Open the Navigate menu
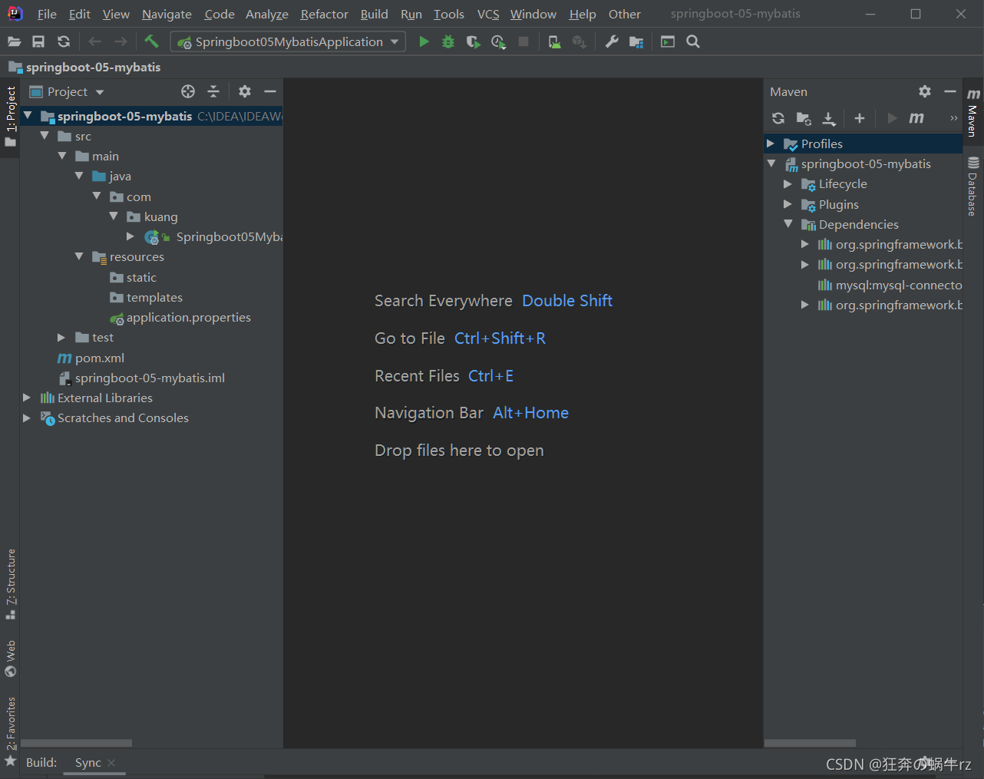Image resolution: width=984 pixels, height=779 pixels. point(167,14)
